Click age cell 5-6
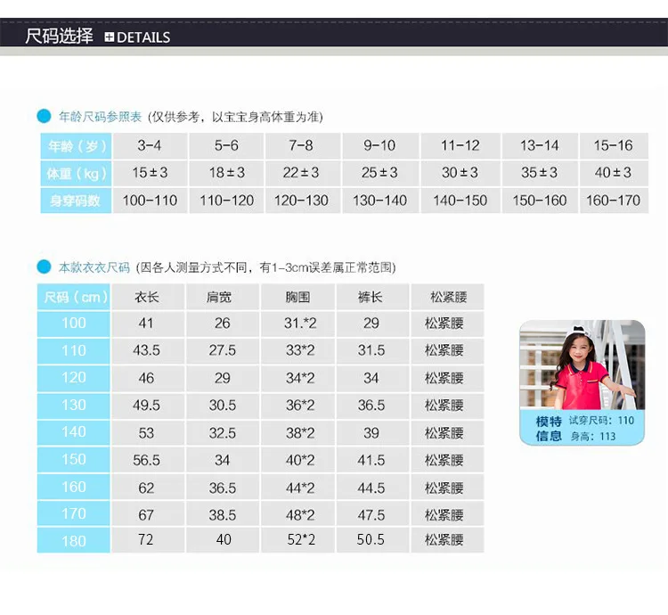The height and width of the screenshot is (615, 668). 226,146
